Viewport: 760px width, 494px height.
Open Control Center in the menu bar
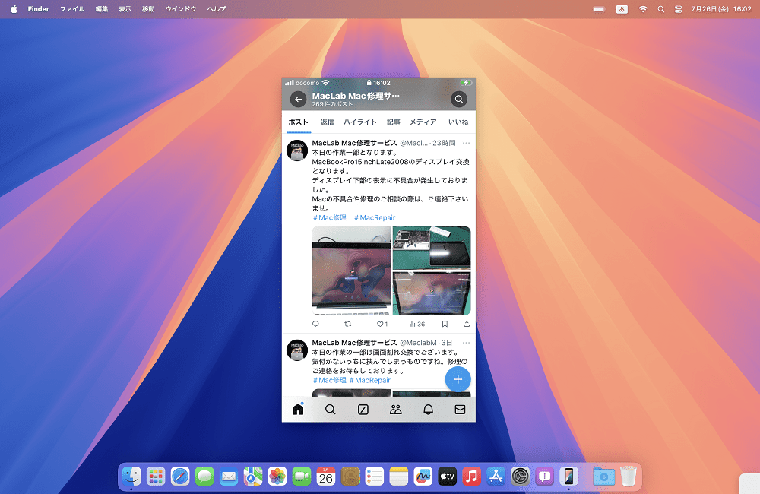point(678,8)
